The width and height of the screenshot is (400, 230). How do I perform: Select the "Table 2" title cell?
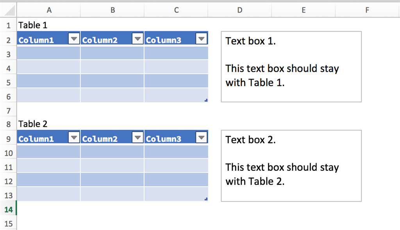click(x=48, y=124)
